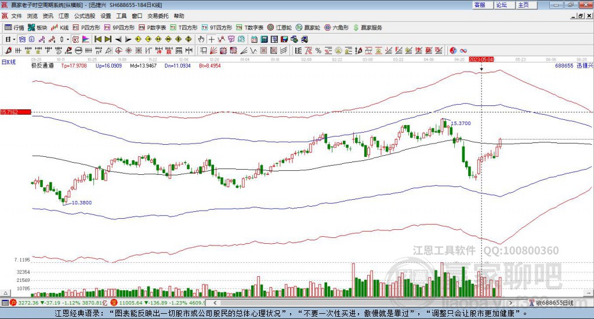Click the 沪 Shanghai index status icon
This screenshot has height=319, width=594.
13,302
